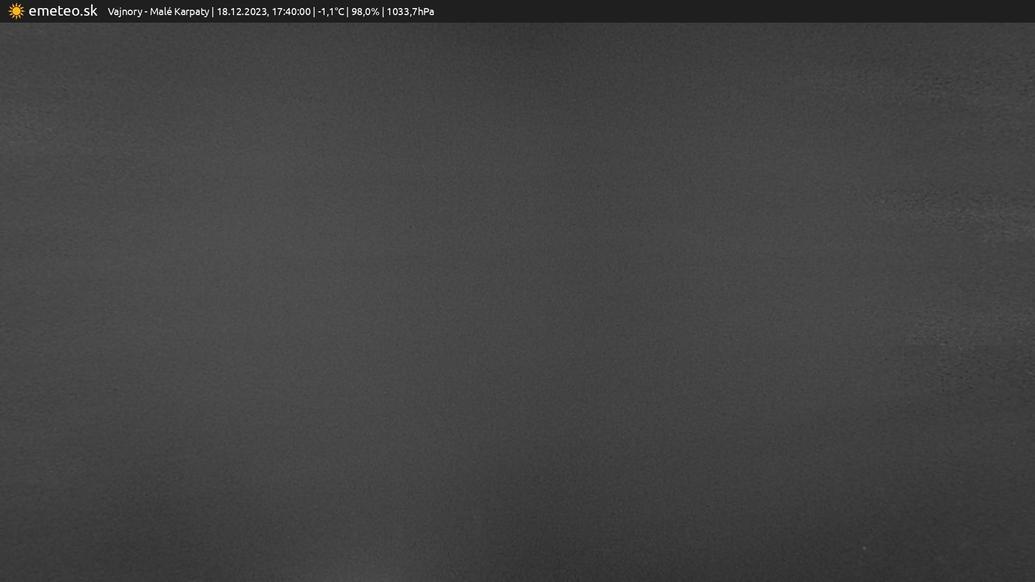Select the 18.12.2023 date text

(x=241, y=11)
